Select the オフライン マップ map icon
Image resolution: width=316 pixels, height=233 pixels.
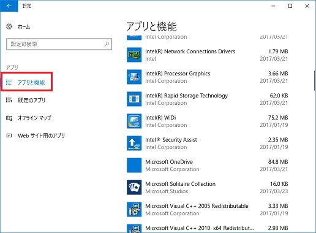pos(9,118)
